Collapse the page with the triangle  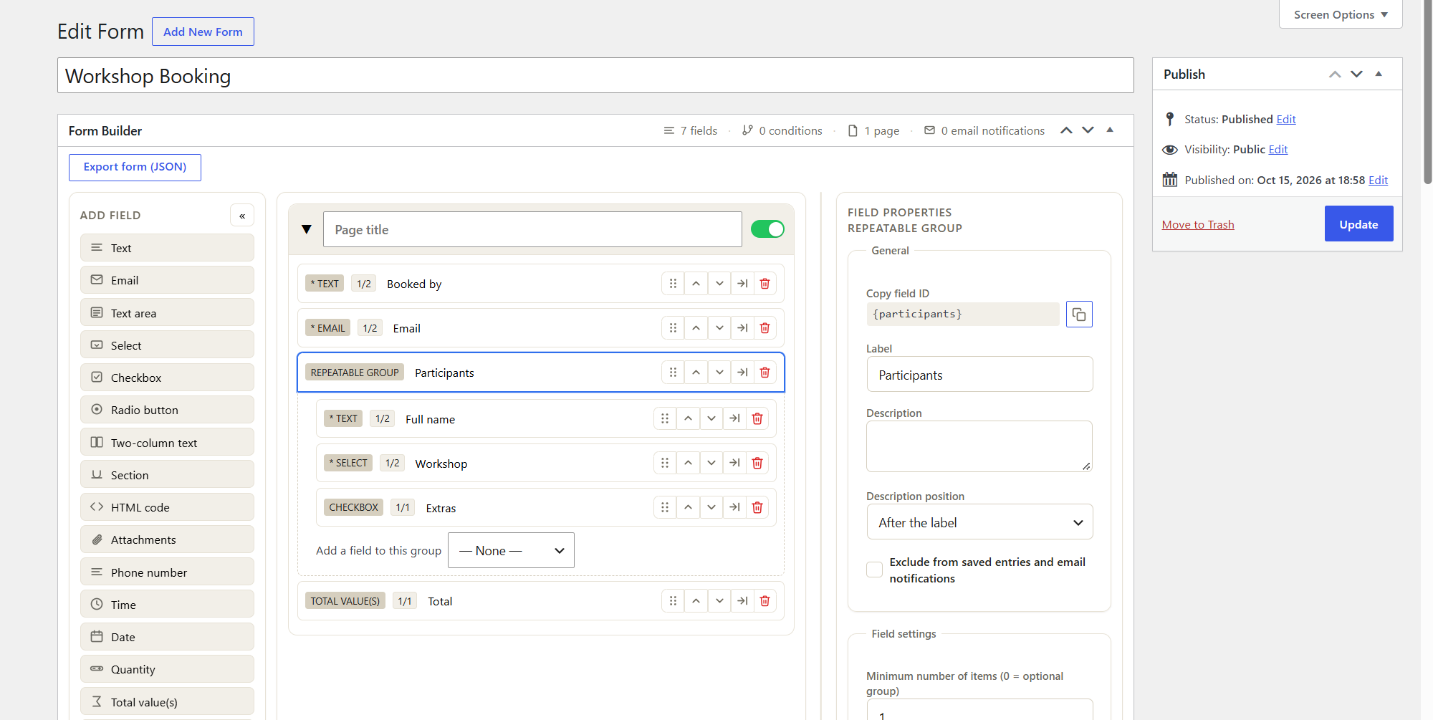tap(307, 229)
